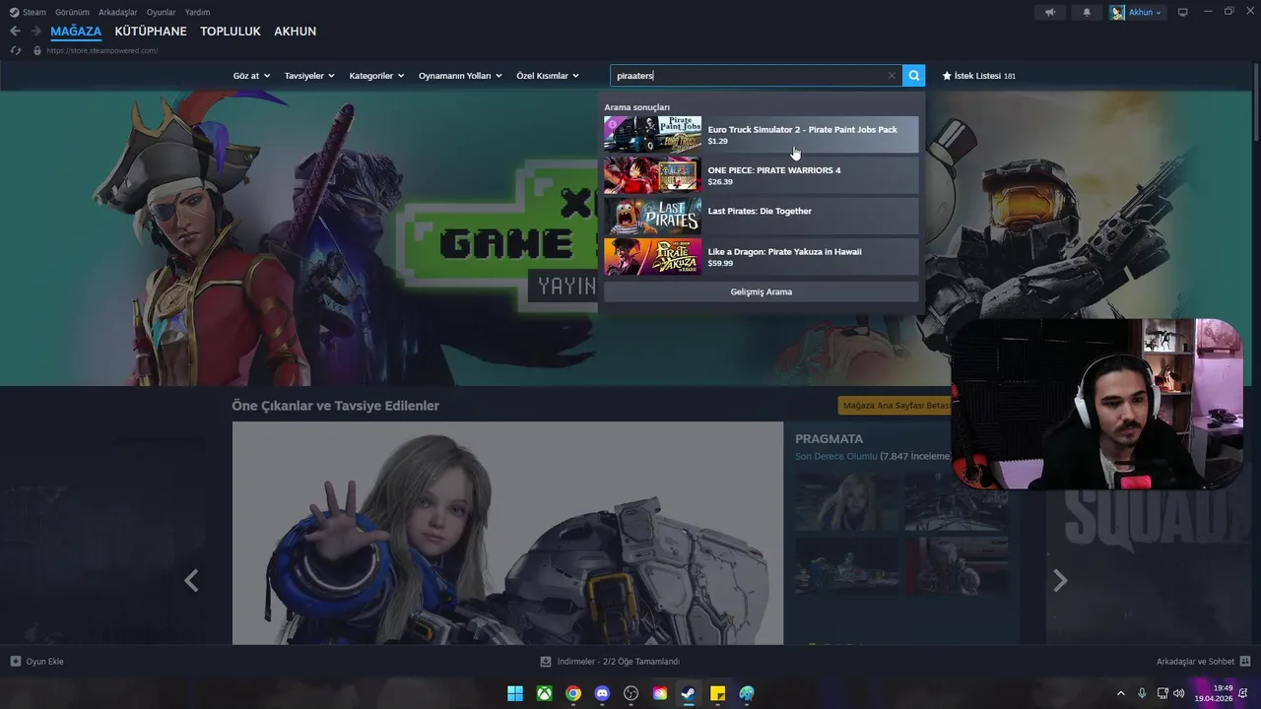The height and width of the screenshot is (709, 1261).
Task: Open the bottom-left PRAGMATA screenshot thumbnail
Action: [846, 565]
